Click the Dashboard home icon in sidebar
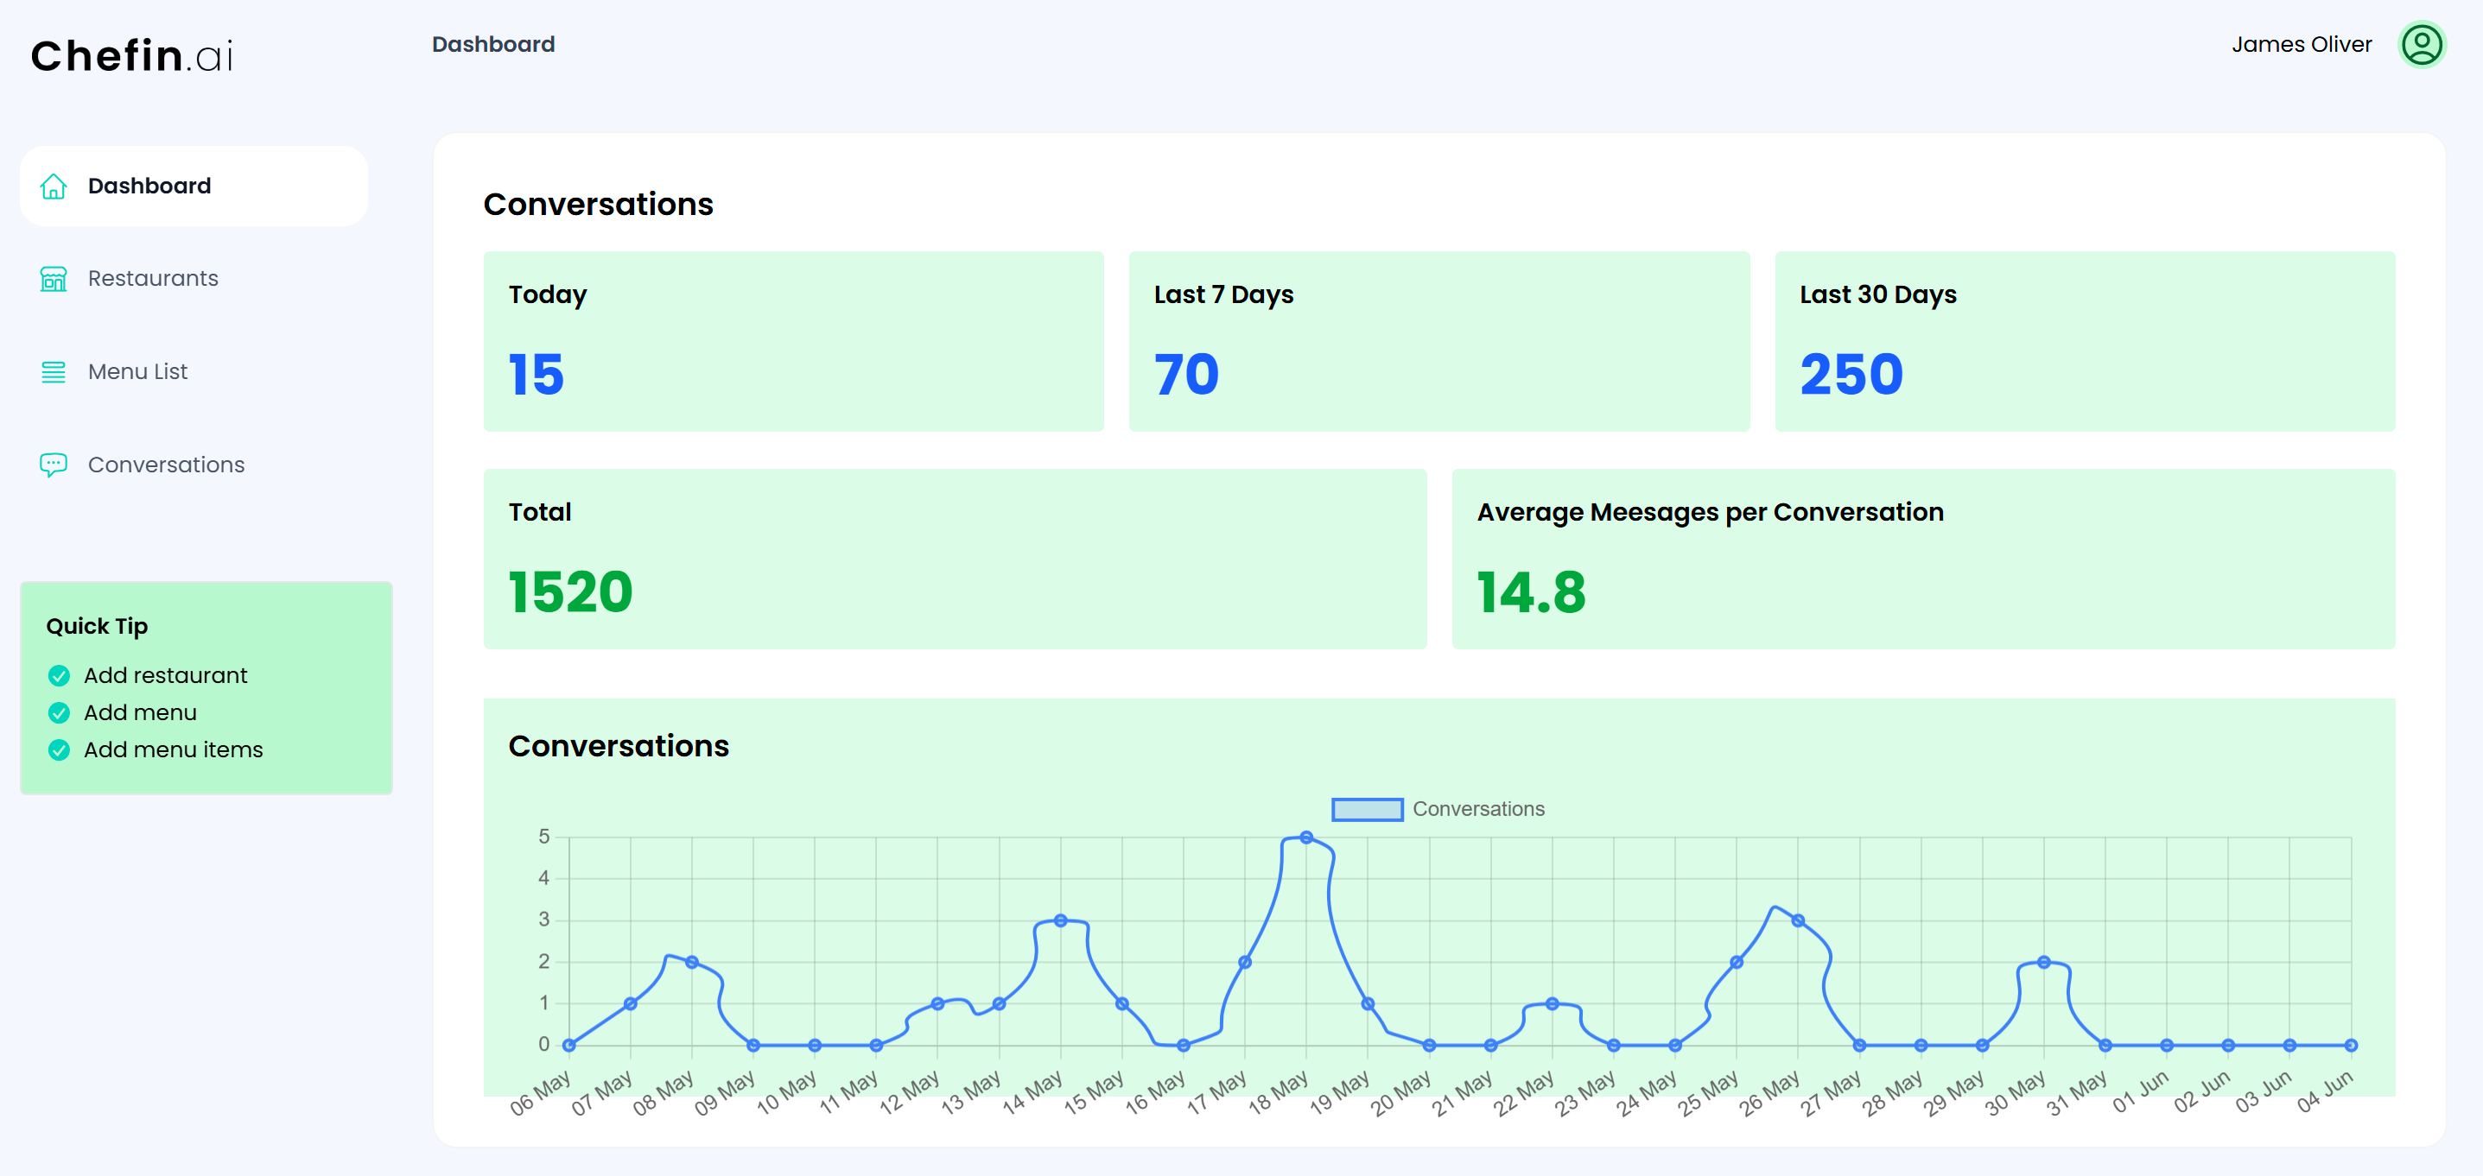This screenshot has width=2483, height=1176. tap(53, 186)
